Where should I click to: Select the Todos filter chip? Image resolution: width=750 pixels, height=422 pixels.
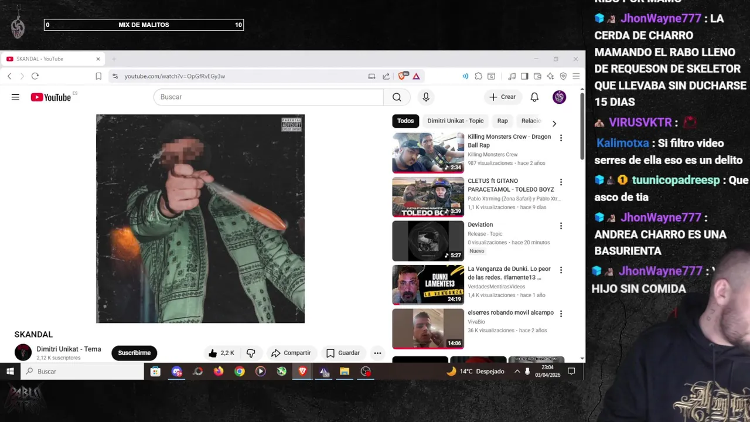(405, 121)
